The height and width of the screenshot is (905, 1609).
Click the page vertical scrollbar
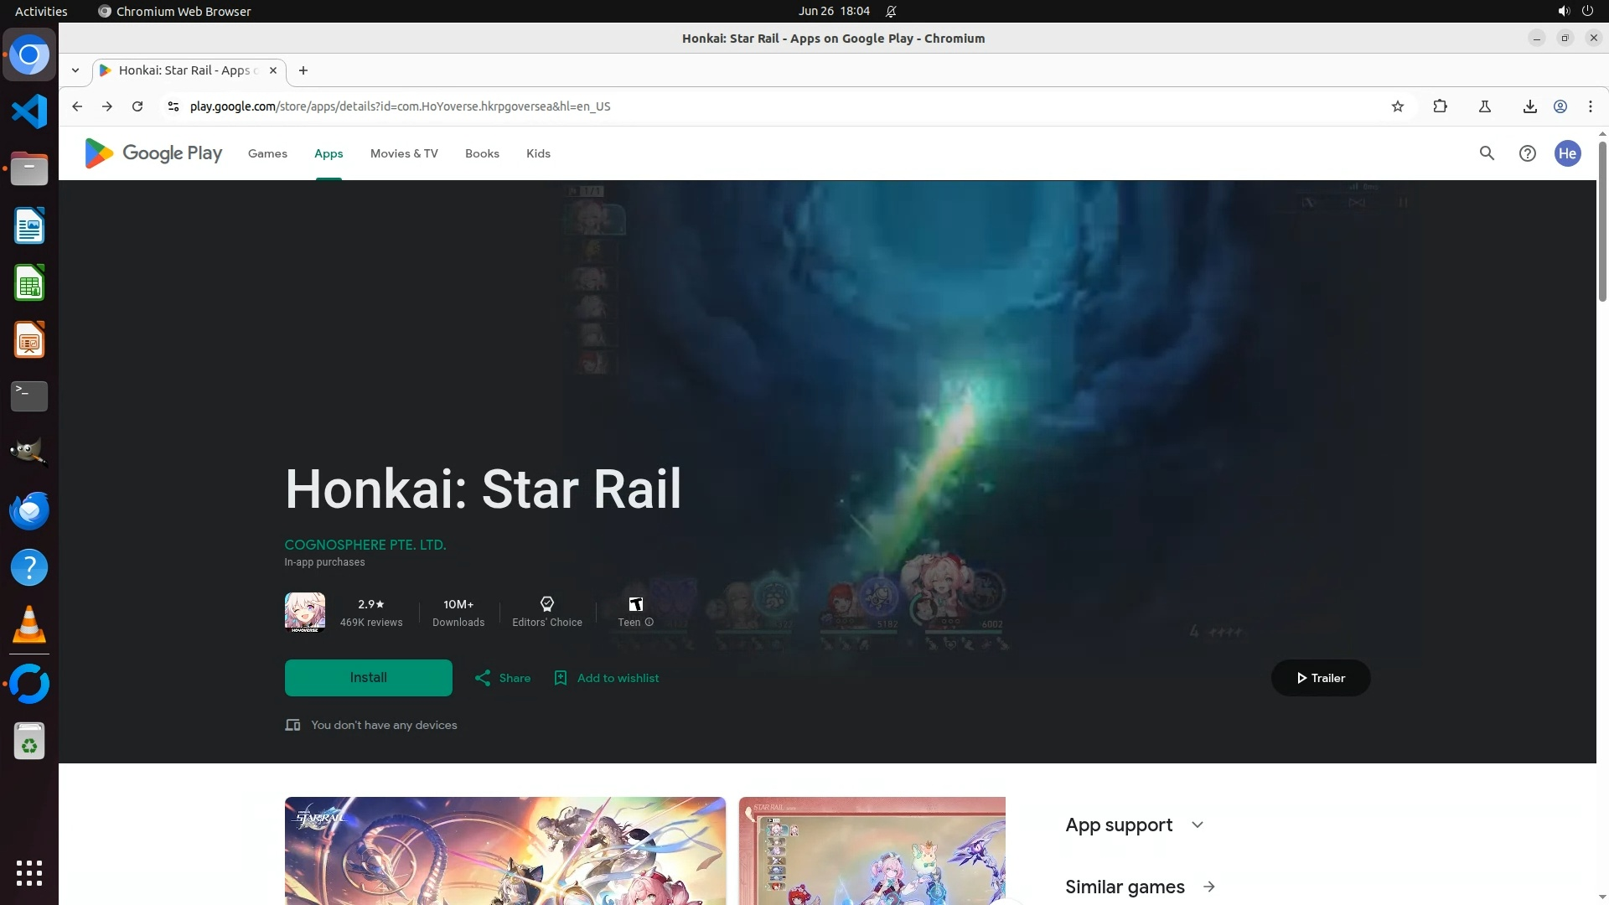(1602, 222)
